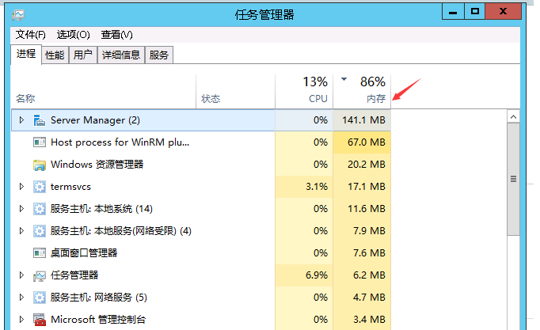Switch to the 详细信息 tab

point(120,55)
